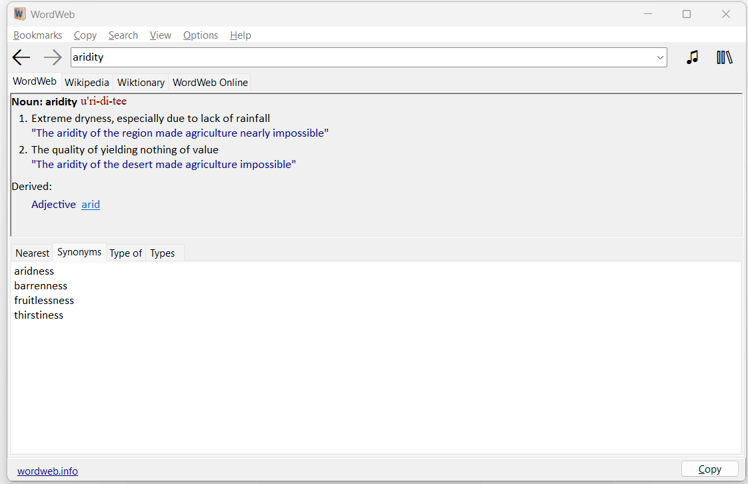Go forward with the right arrow icon
Viewport: 748px width, 484px height.
pyautogui.click(x=53, y=58)
